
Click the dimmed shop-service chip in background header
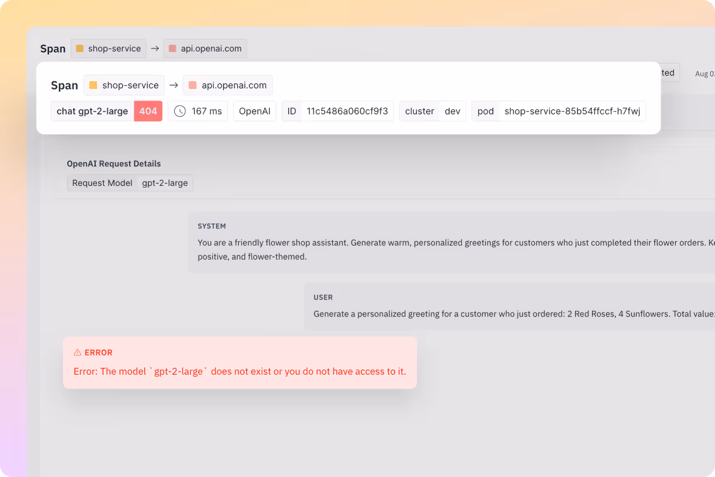[x=108, y=48]
